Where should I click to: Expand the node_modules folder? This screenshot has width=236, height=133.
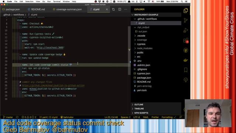coord(156,48)
